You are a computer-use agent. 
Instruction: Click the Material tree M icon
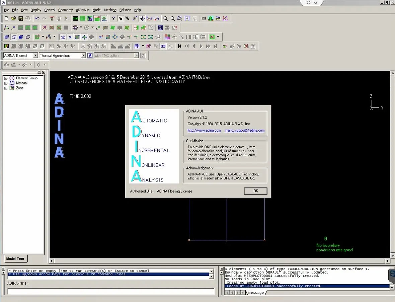point(12,83)
